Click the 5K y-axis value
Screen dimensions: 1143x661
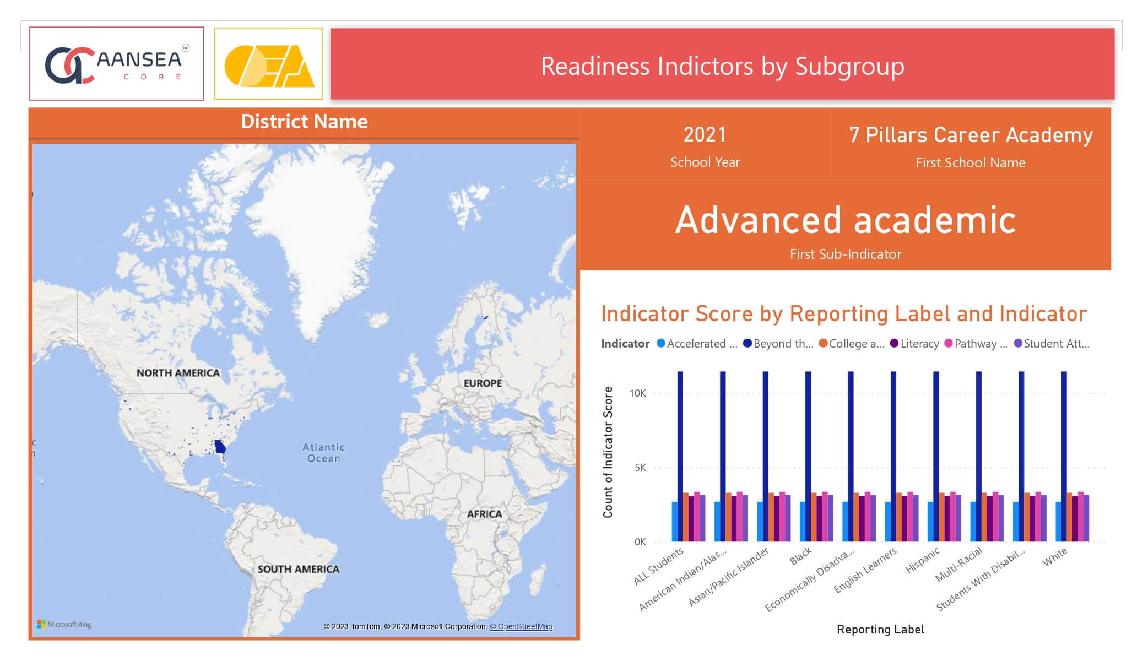pyautogui.click(x=640, y=467)
